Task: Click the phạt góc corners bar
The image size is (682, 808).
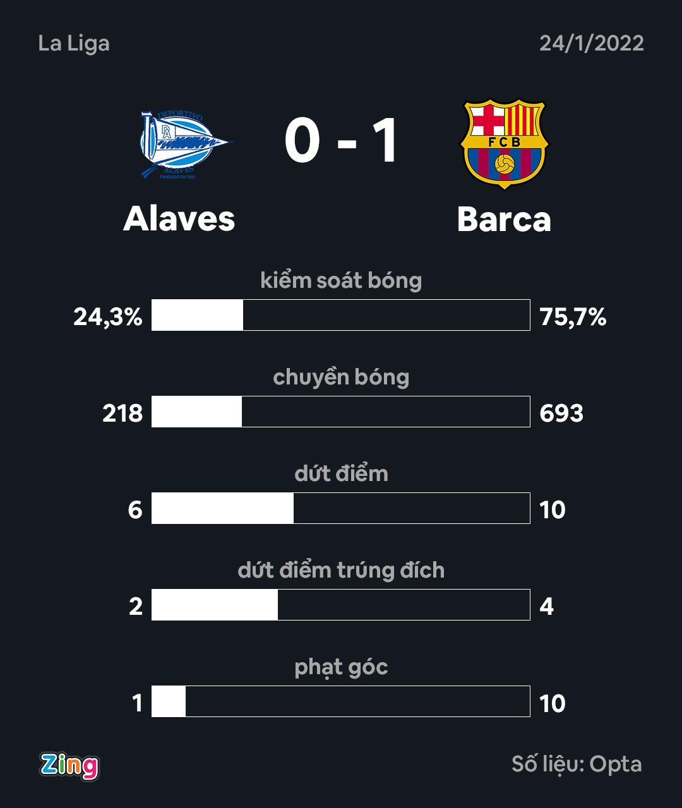Action: point(340,701)
